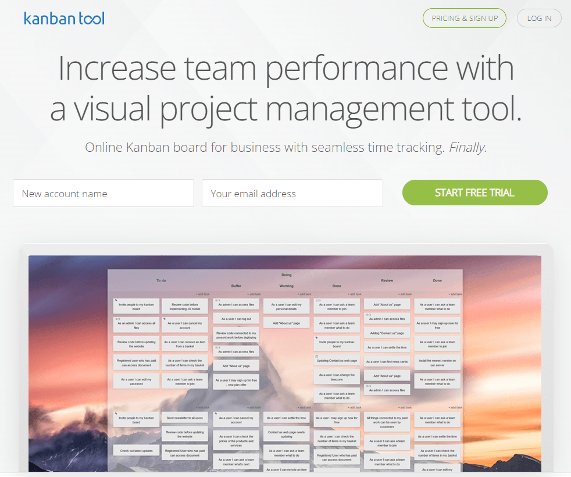Click the Review column header
Viewport: 571px width, 477px height.
tap(387, 280)
